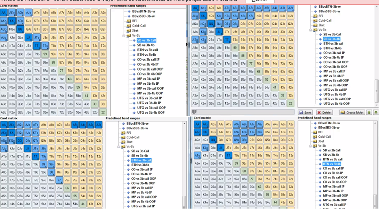Collapse the Vs-3b folder in bottom-right range list
This screenshot has width=379, height=209.
(311, 145)
